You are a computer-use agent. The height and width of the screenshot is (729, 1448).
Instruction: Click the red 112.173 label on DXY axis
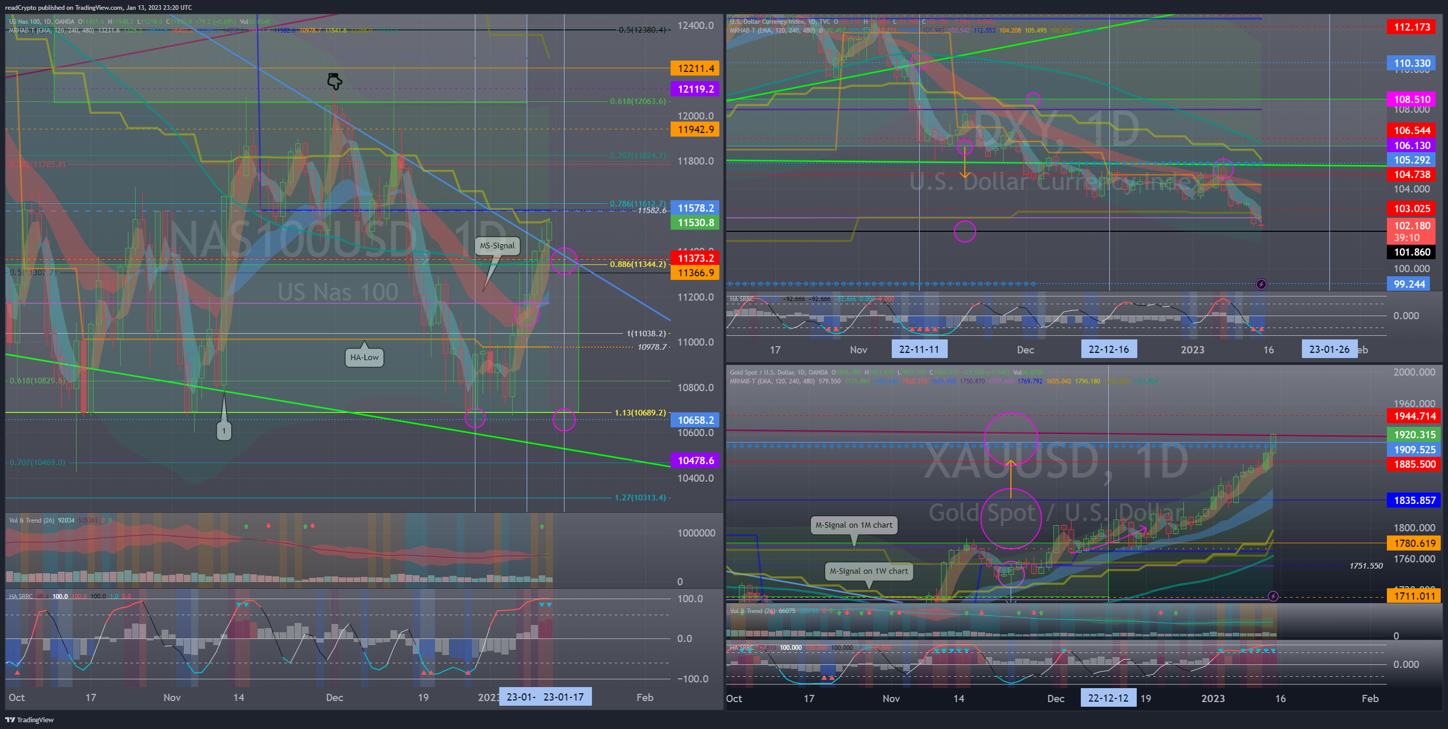(1411, 27)
